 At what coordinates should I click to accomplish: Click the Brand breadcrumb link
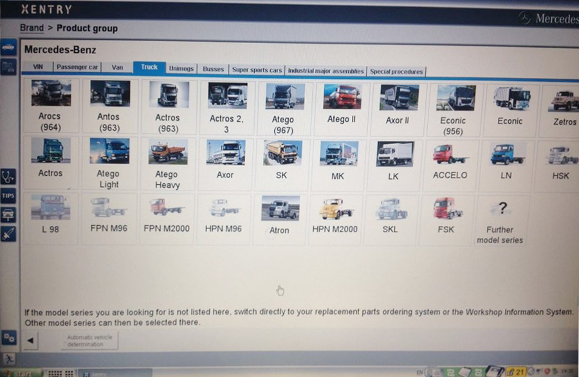32,28
